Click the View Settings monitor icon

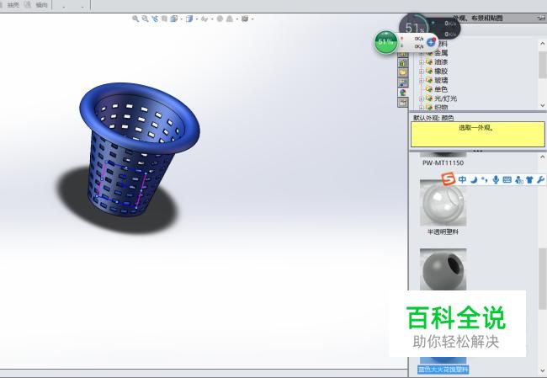pyautogui.click(x=245, y=19)
